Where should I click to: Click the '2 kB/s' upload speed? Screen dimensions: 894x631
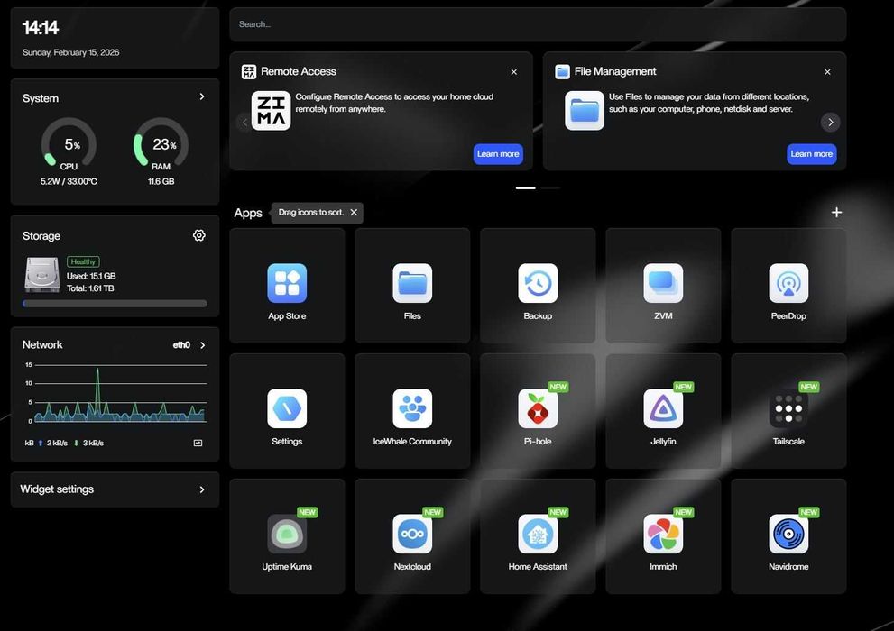click(x=57, y=443)
